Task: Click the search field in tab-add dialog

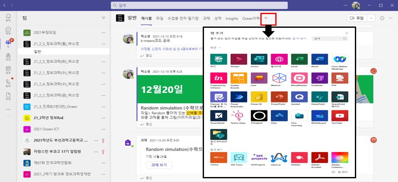Action: (x=330, y=39)
